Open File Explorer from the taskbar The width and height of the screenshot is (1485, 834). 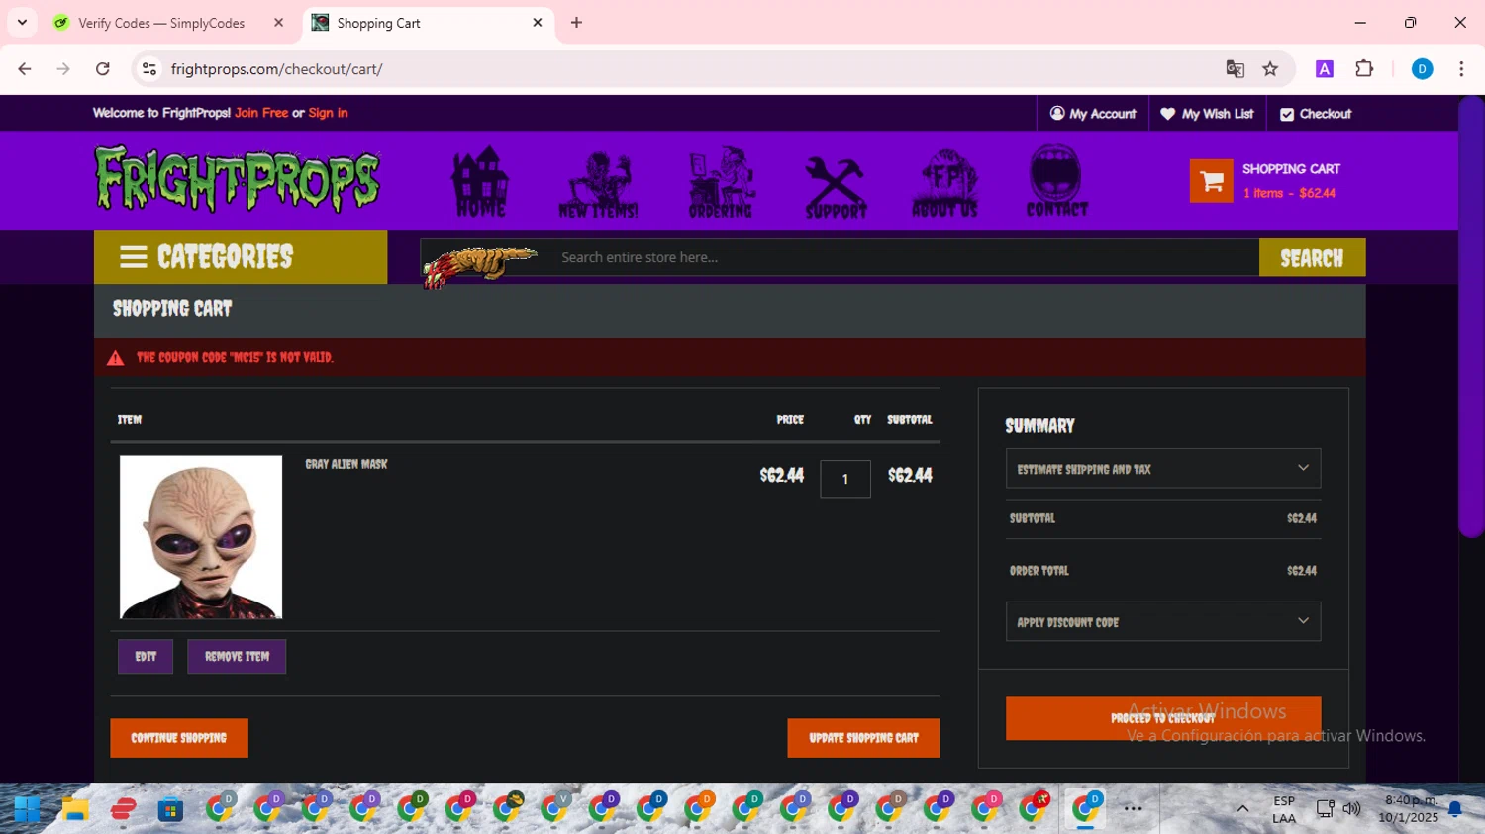click(75, 809)
